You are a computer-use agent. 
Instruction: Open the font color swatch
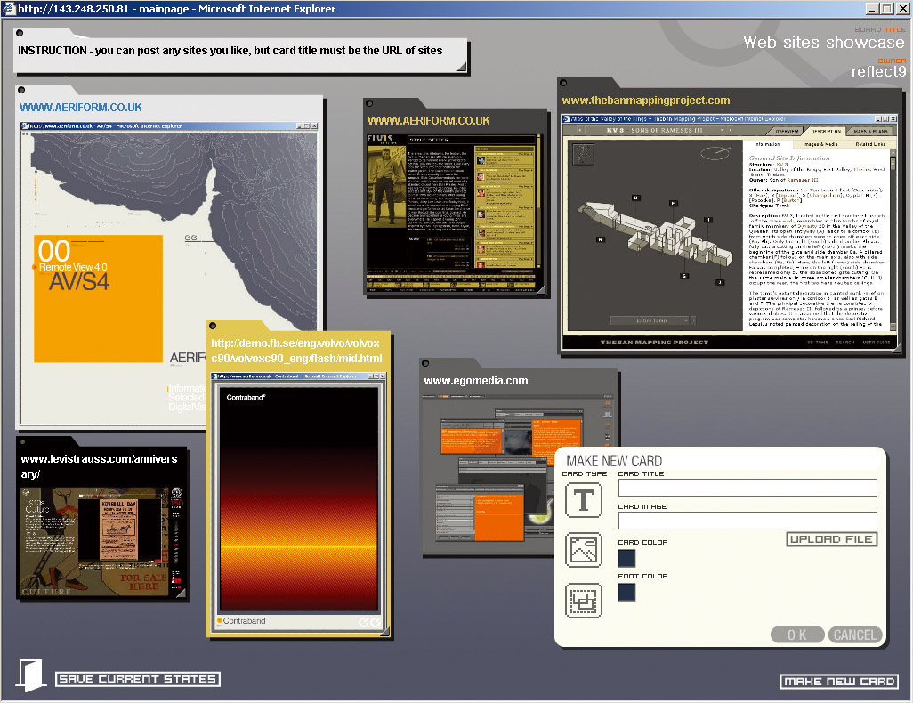tap(626, 592)
